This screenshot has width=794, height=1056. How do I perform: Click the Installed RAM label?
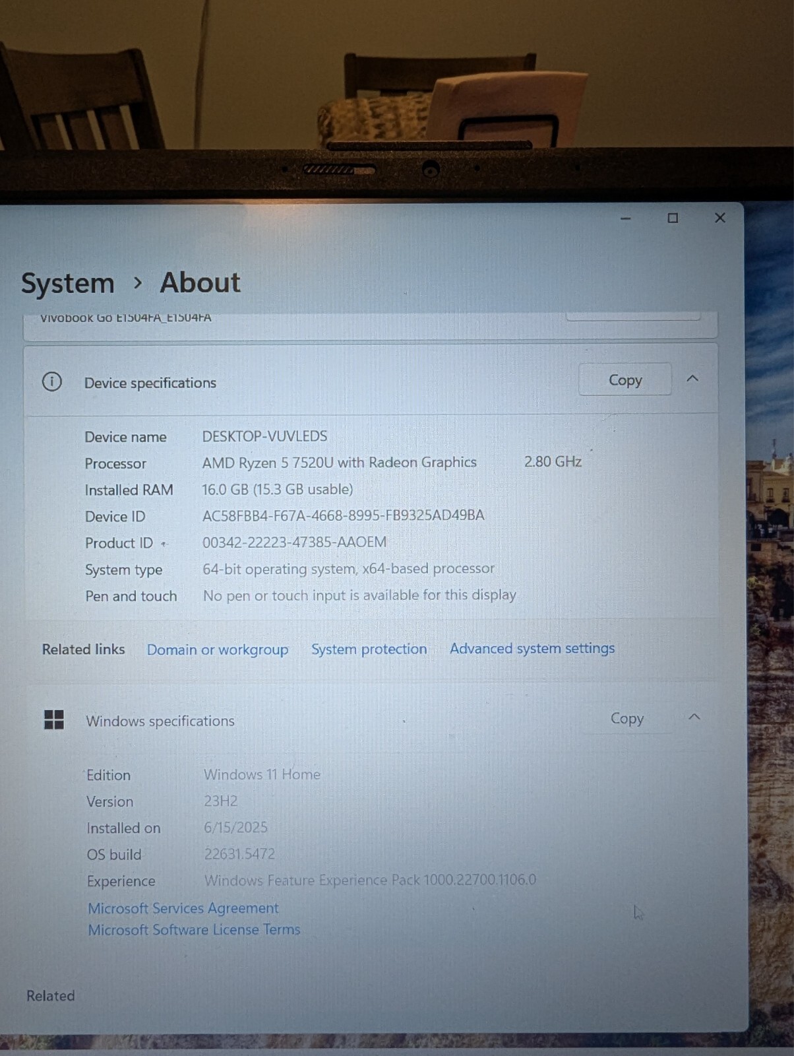(129, 490)
